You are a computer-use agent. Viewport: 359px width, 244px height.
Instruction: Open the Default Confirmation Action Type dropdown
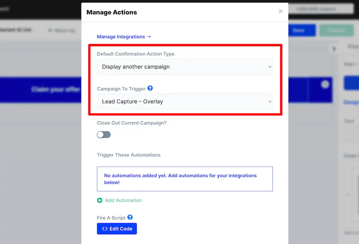click(185, 67)
